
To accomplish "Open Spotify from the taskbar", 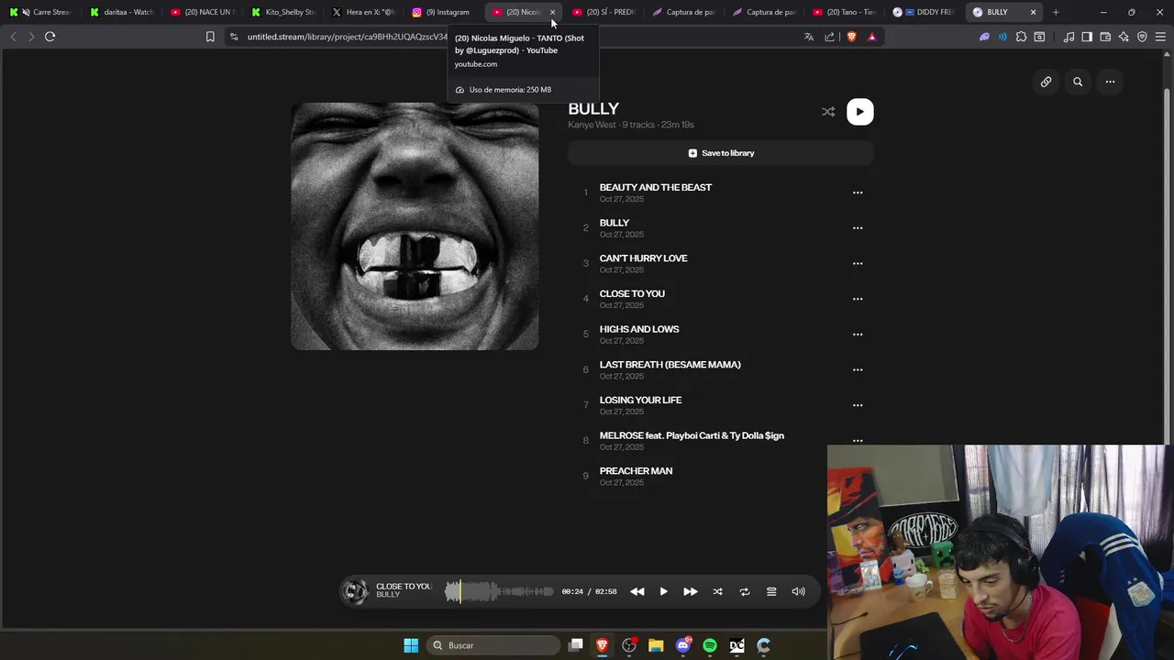I will [710, 645].
